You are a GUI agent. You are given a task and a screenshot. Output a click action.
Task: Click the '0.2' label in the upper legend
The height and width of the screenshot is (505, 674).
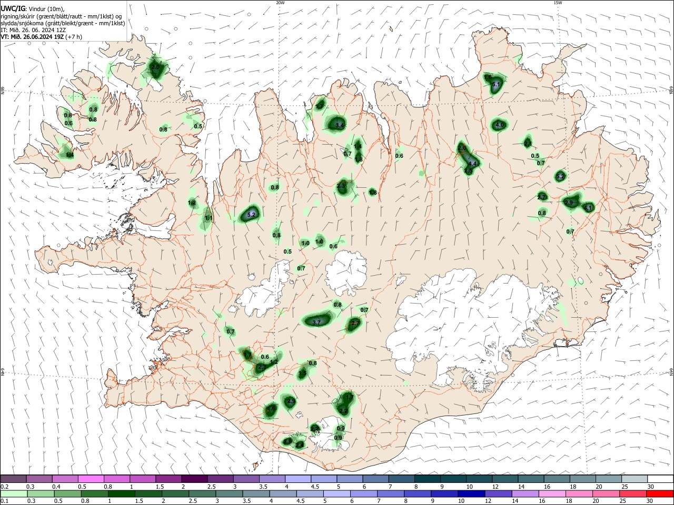pos(5,487)
